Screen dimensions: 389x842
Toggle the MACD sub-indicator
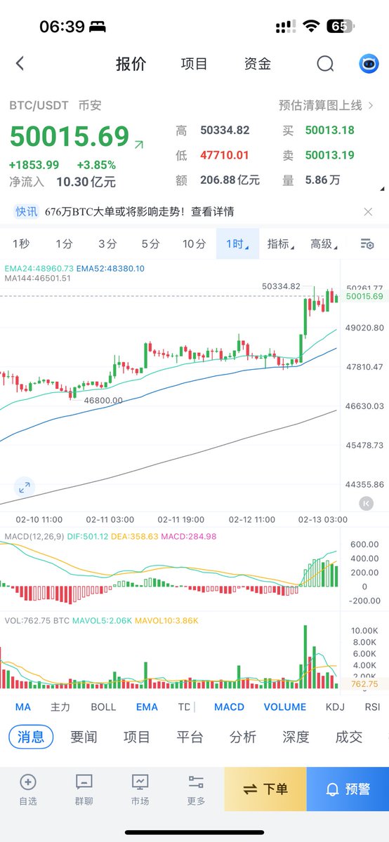click(x=229, y=707)
